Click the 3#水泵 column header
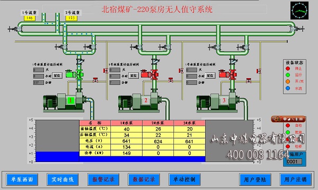Image resolution: width=318 pixels, height=190 pixels. (189, 123)
